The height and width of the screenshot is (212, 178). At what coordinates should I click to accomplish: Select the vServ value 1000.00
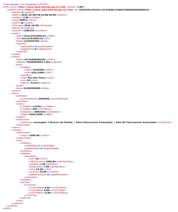coord(34,135)
